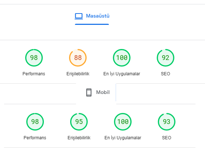Click mobile Performans label text
The height and width of the screenshot is (151, 205).
tap(35, 137)
